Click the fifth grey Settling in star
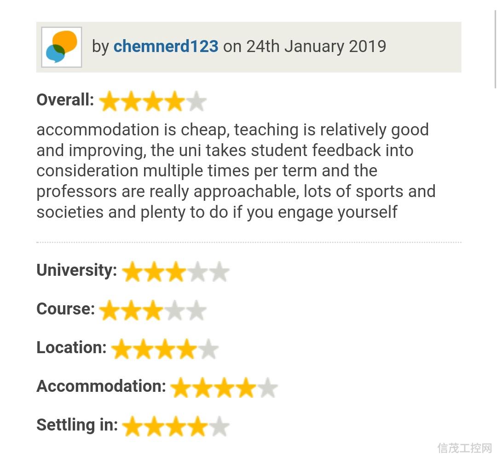The height and width of the screenshot is (454, 497). (x=220, y=426)
